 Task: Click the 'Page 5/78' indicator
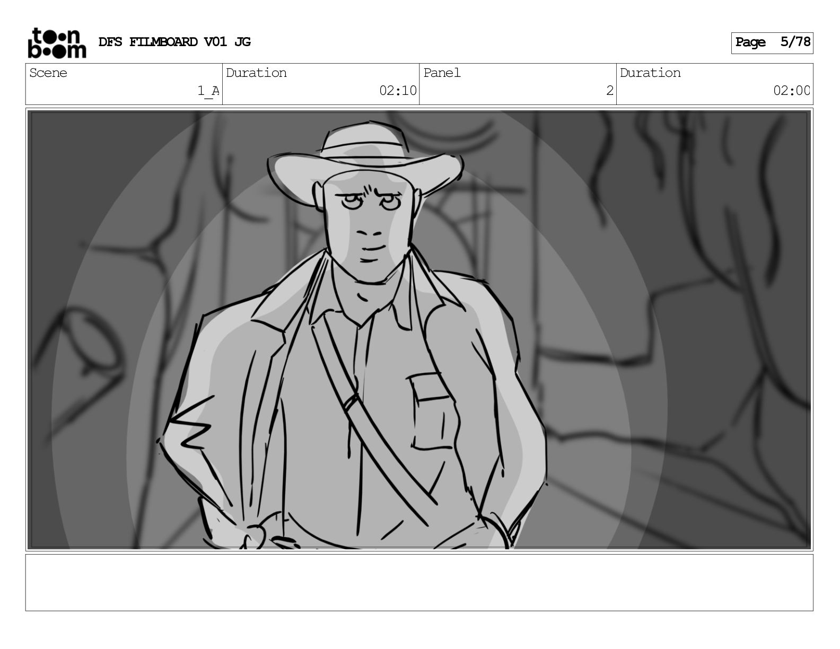(772, 42)
